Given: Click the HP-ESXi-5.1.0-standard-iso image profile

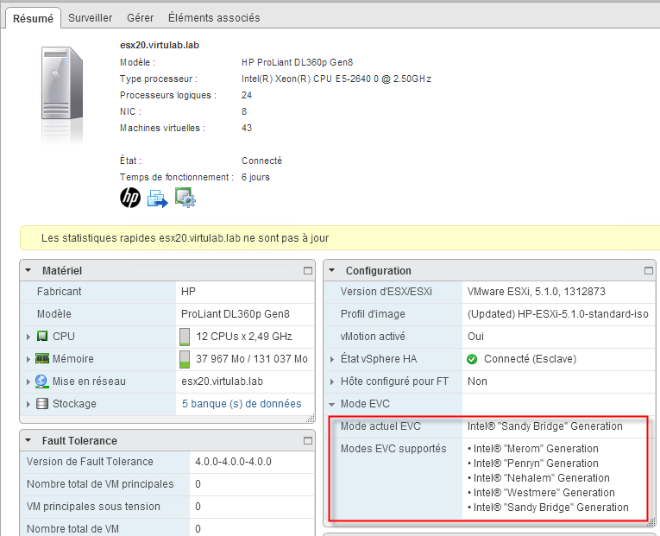Looking at the screenshot, I should [x=557, y=313].
